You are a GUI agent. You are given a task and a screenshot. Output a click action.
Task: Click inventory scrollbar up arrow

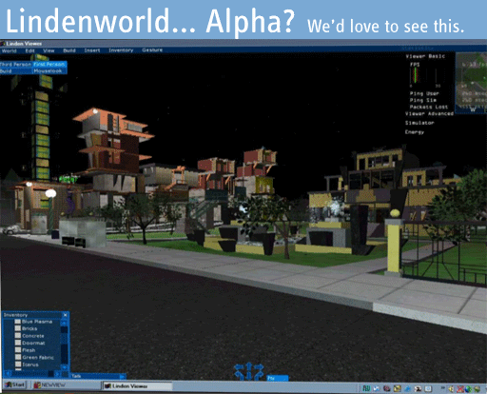tap(64, 323)
